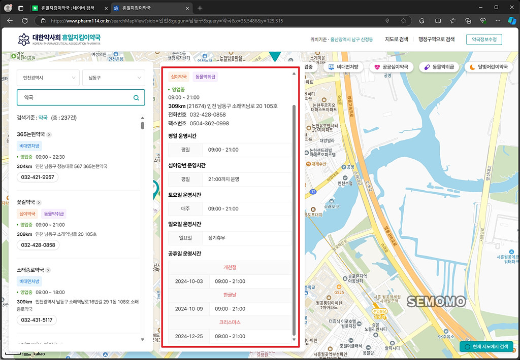
Task: Call 032-421-9957 phone button
Action: pyautogui.click(x=38, y=177)
